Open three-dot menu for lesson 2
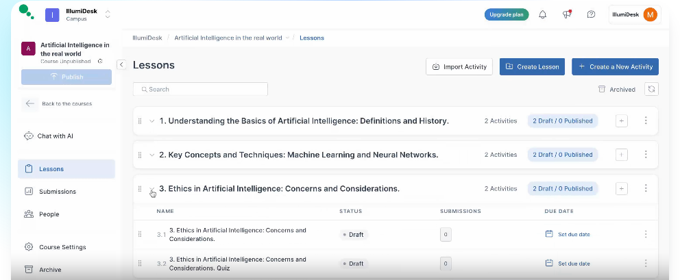 pos(646,155)
